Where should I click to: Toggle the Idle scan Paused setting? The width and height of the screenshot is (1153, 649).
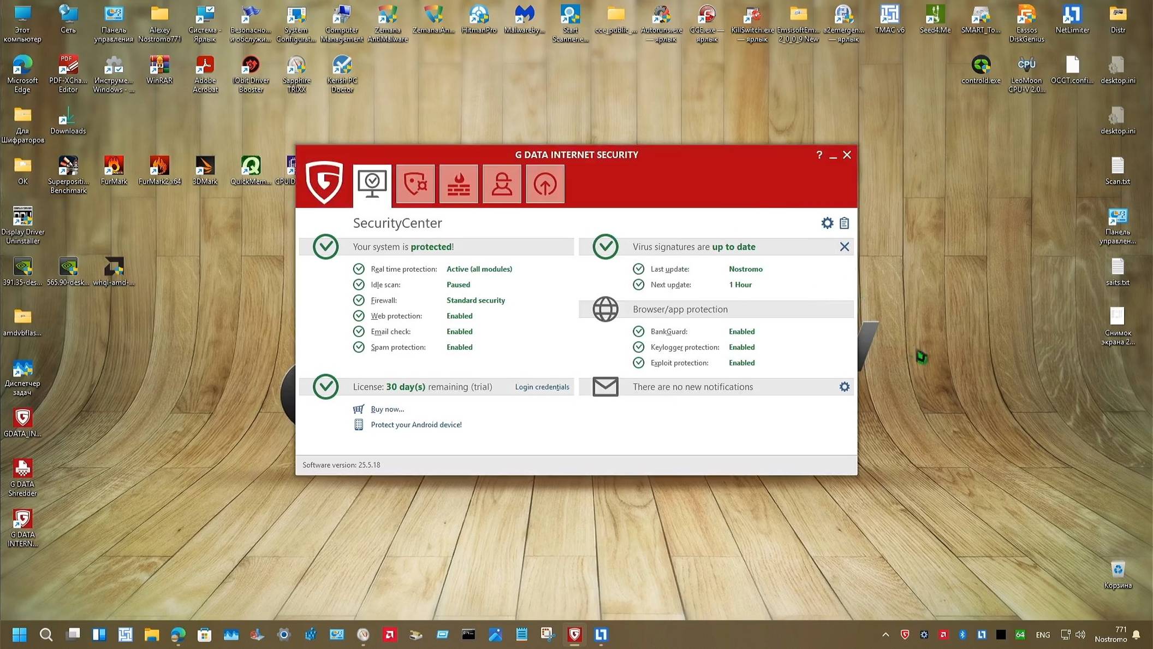[x=458, y=285]
